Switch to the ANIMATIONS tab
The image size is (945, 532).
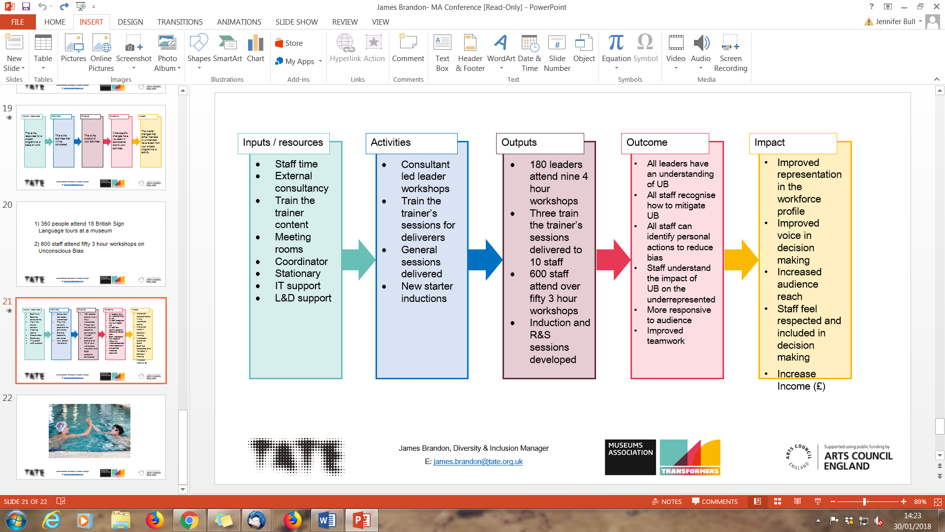(x=239, y=22)
